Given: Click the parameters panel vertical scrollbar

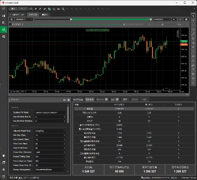Looking at the screenshot, I should click(68, 115).
